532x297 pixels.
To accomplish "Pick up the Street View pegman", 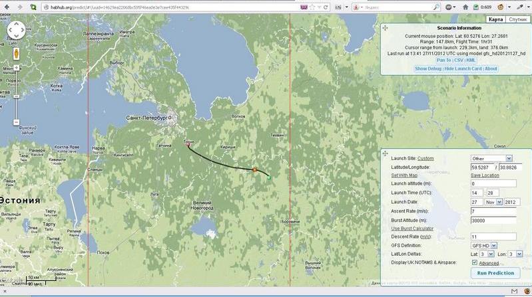I will [x=16, y=52].
